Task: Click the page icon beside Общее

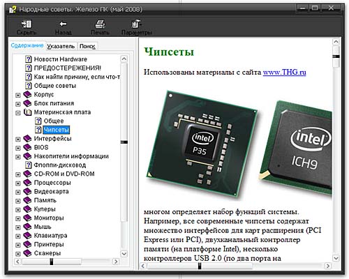Action: 38,121
